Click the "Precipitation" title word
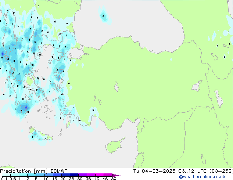This screenshot has height=180, width=233. pyautogui.click(x=15, y=171)
